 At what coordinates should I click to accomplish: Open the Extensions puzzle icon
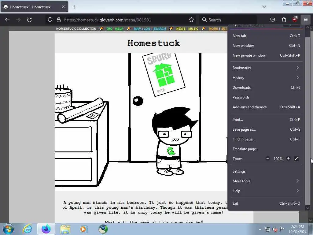(x=284, y=20)
